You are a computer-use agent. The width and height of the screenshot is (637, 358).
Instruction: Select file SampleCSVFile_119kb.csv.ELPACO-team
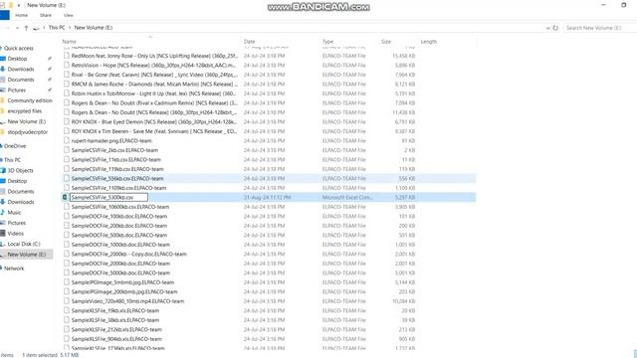(x=117, y=169)
